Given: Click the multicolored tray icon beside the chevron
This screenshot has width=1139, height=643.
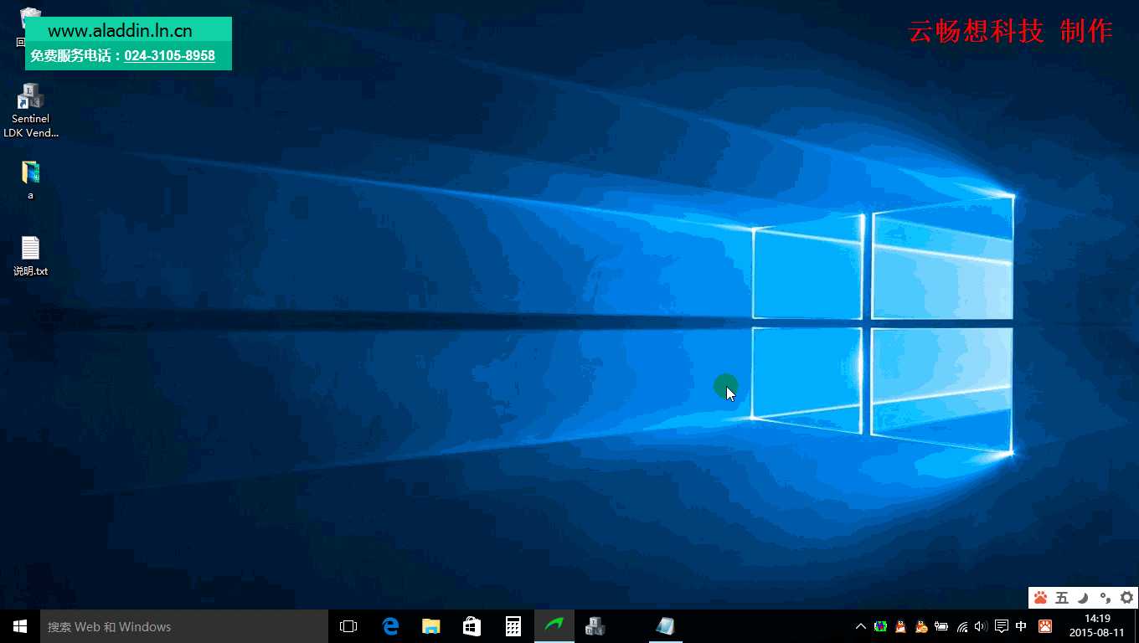Looking at the screenshot, I should [x=880, y=626].
